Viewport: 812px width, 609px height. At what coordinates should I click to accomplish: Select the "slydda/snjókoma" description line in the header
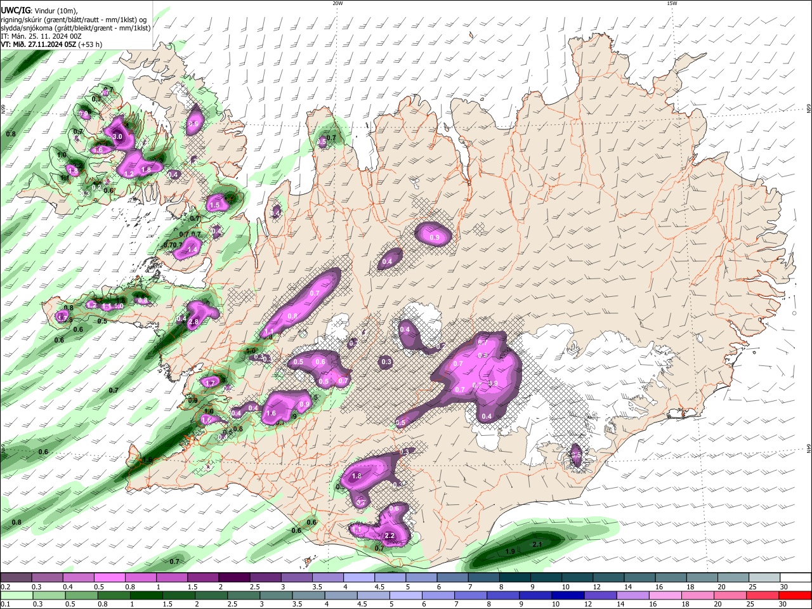click(x=76, y=28)
